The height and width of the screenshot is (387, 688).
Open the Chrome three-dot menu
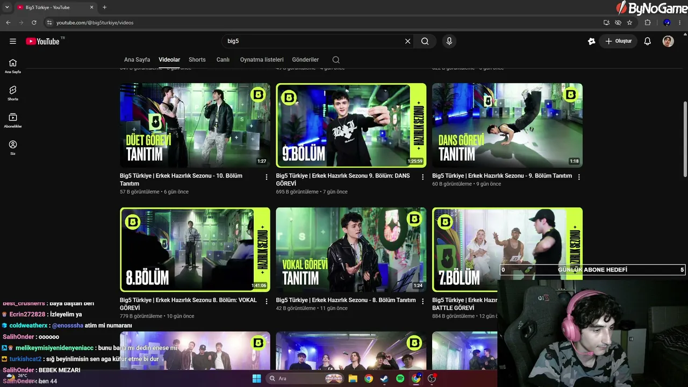click(x=680, y=23)
